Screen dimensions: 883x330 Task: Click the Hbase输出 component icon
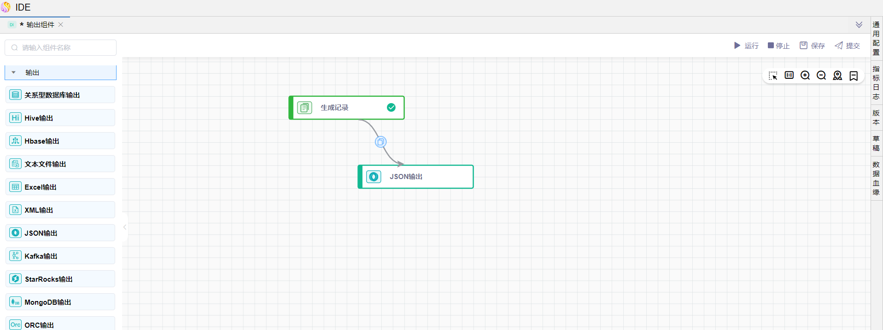pos(15,141)
